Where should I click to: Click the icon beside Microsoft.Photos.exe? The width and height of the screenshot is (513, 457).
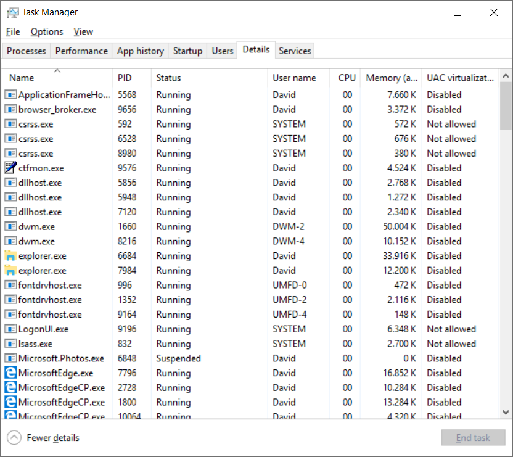pyautogui.click(x=10, y=358)
